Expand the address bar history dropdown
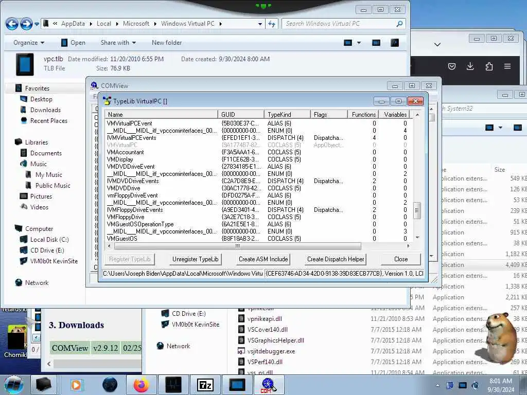 point(260,24)
